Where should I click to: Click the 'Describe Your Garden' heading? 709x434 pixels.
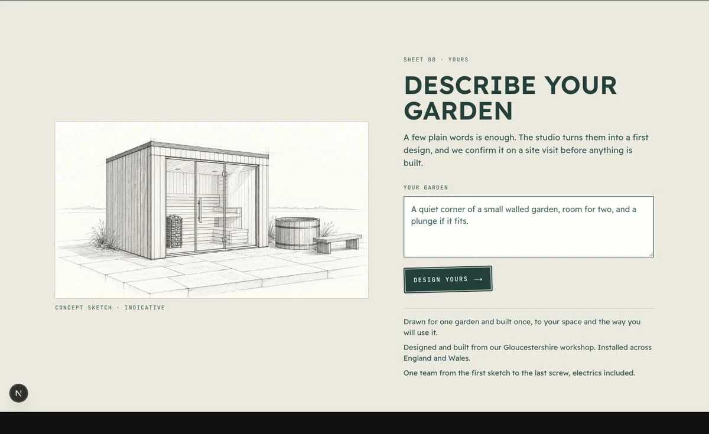tap(510, 98)
